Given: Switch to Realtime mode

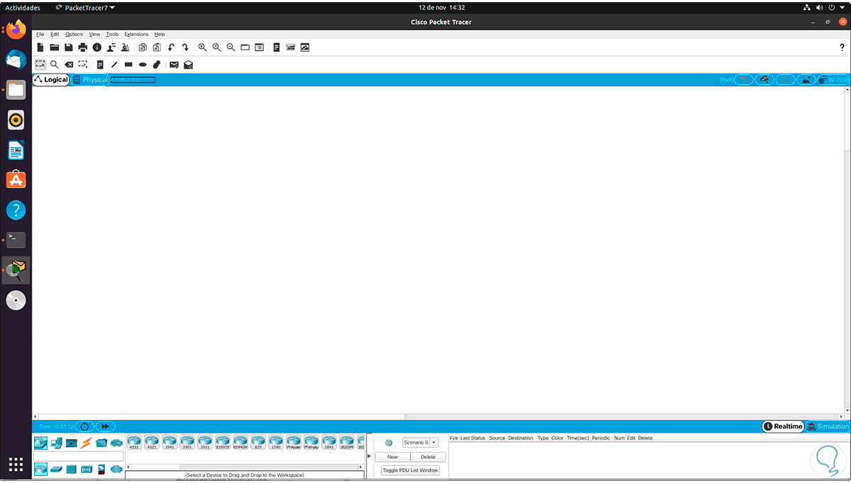Looking at the screenshot, I should click(x=783, y=426).
